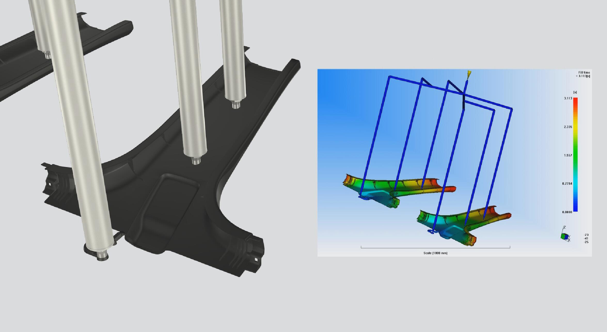The height and width of the screenshot is (332, 607).
Task: Click the nozzle tip of the front hot runner
Action: (103, 256)
